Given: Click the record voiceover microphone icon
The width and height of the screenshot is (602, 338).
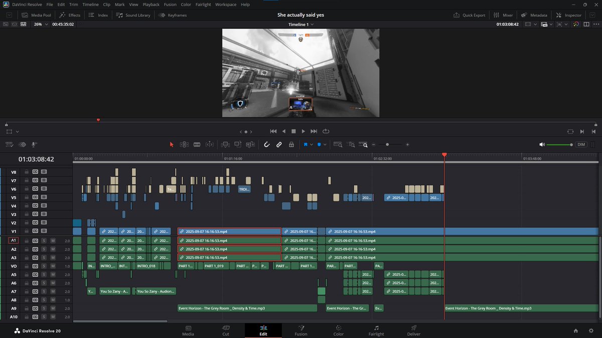Looking at the screenshot, I should (34, 144).
